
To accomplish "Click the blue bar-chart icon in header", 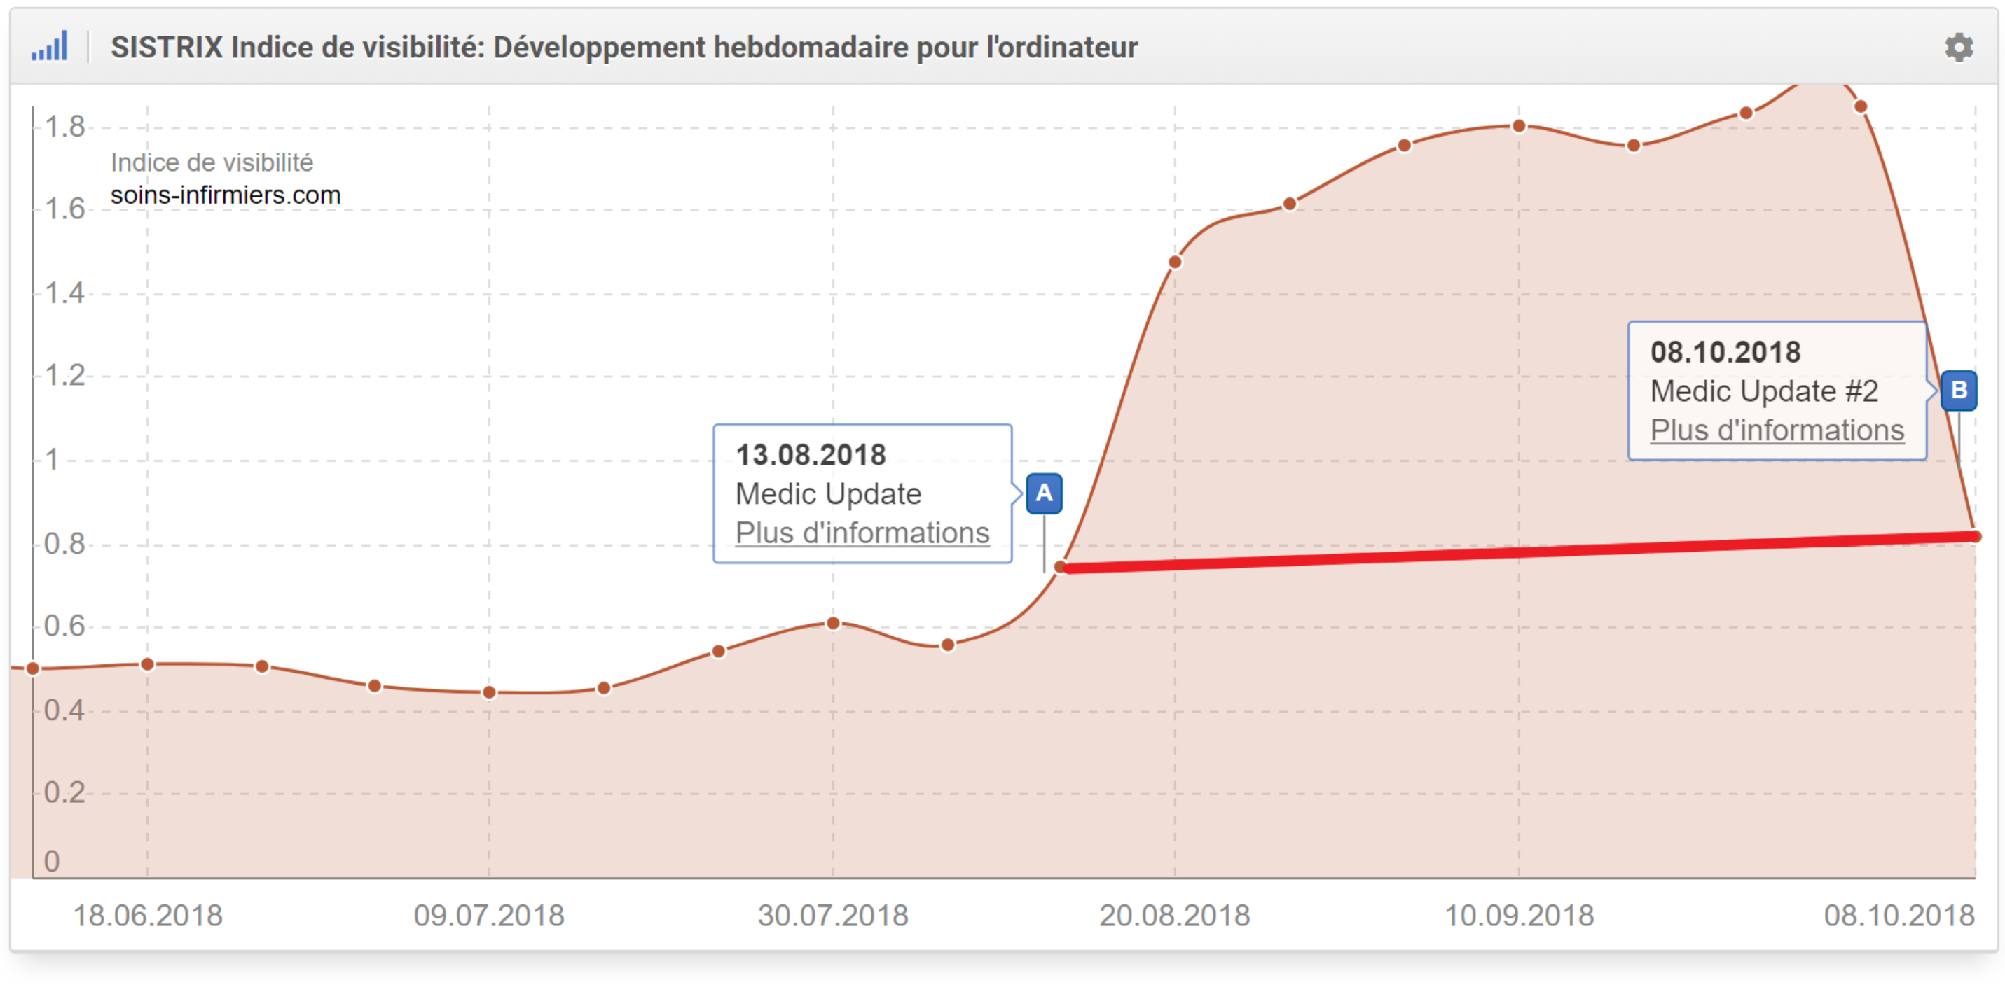I will coord(49,46).
